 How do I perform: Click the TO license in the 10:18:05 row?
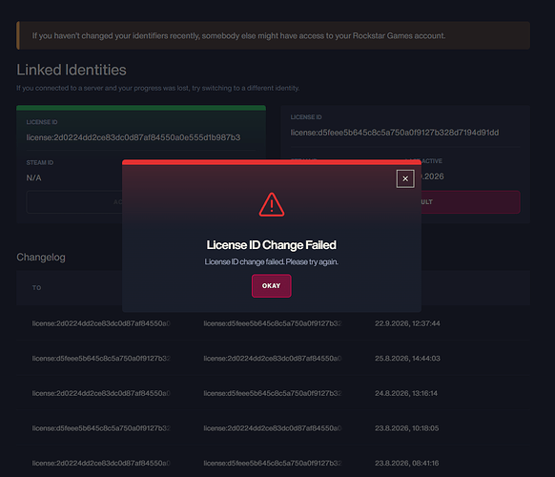click(101, 428)
